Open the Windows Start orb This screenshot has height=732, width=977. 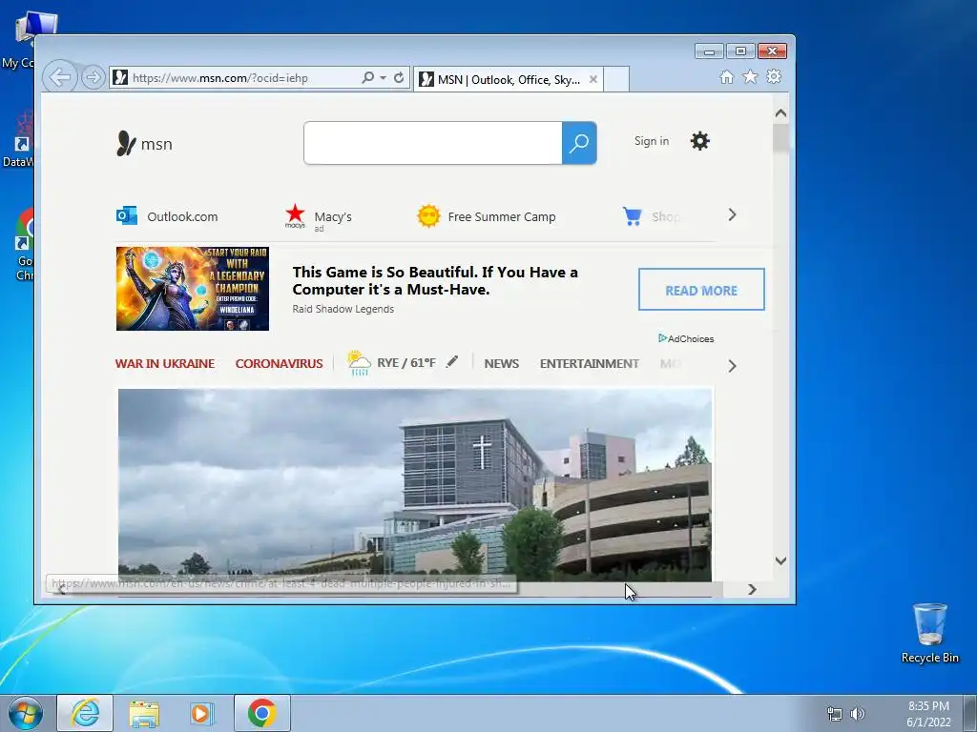[x=26, y=713]
